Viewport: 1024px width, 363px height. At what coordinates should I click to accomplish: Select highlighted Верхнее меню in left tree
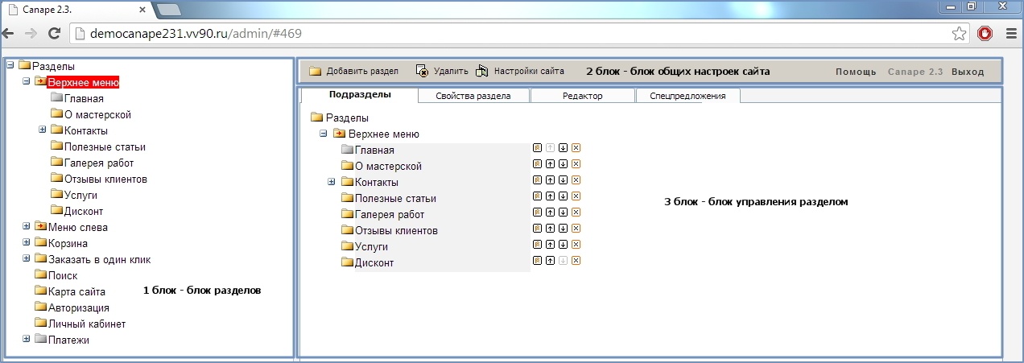pos(83,82)
